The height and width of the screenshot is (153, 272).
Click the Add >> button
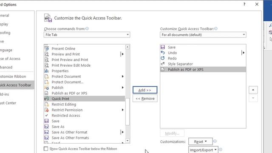click(145, 90)
